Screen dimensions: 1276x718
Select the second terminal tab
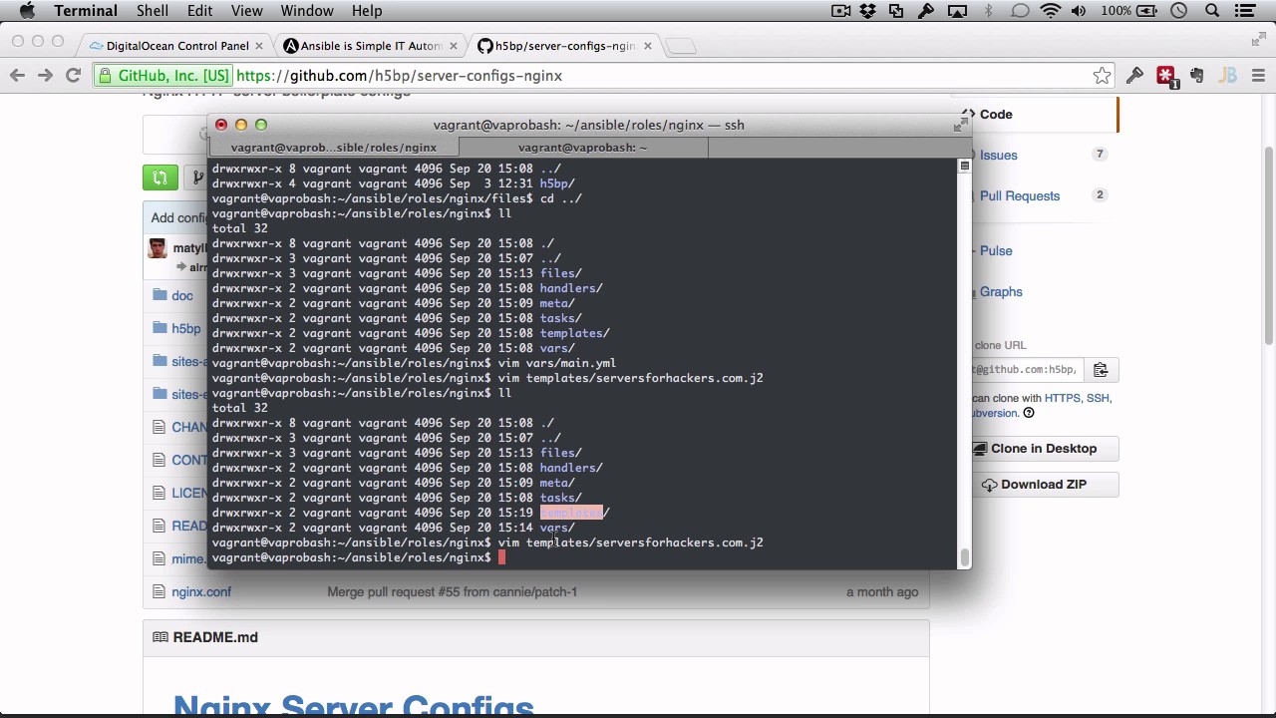[583, 148]
